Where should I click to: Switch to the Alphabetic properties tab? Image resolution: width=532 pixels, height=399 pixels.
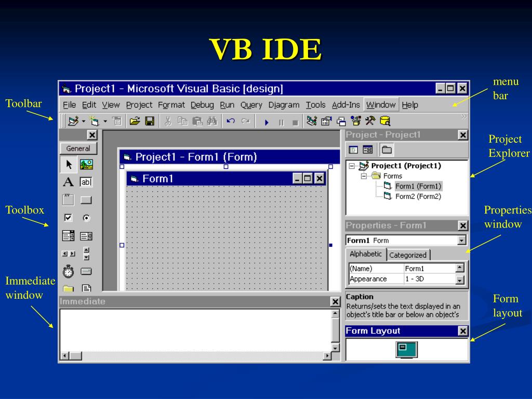pyautogui.click(x=365, y=254)
